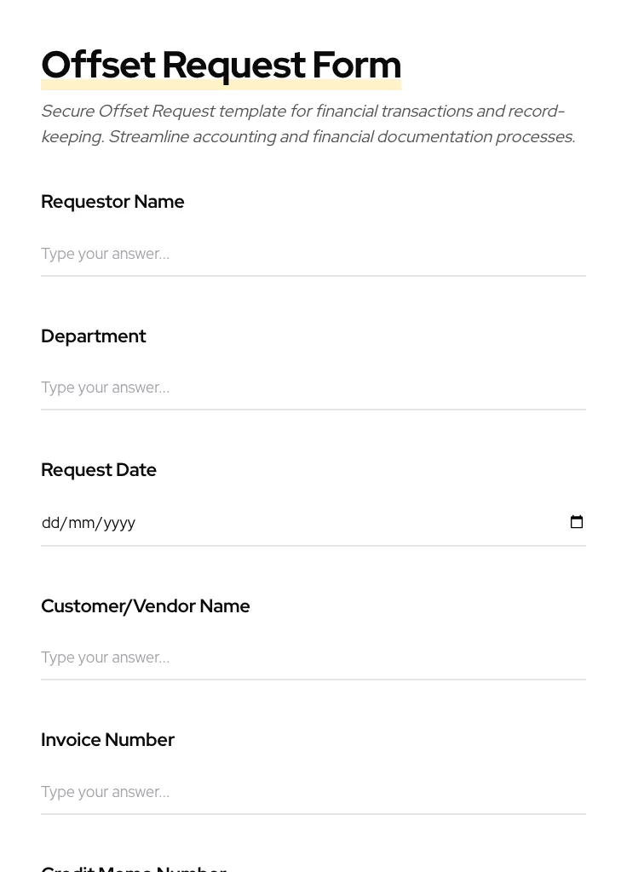Click the 'Request Date' field label
The image size is (627, 872).
99,470
